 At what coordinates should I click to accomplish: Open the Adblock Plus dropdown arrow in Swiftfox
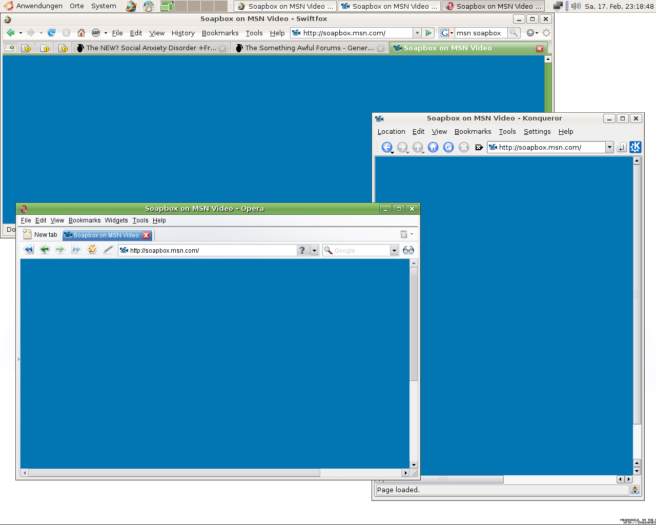coord(106,33)
